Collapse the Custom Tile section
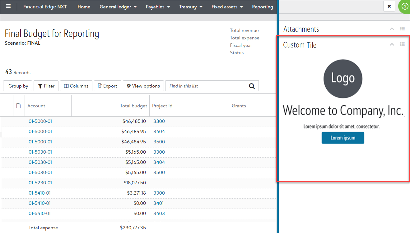 coord(392,44)
